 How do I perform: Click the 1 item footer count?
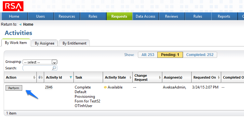pos(11,113)
